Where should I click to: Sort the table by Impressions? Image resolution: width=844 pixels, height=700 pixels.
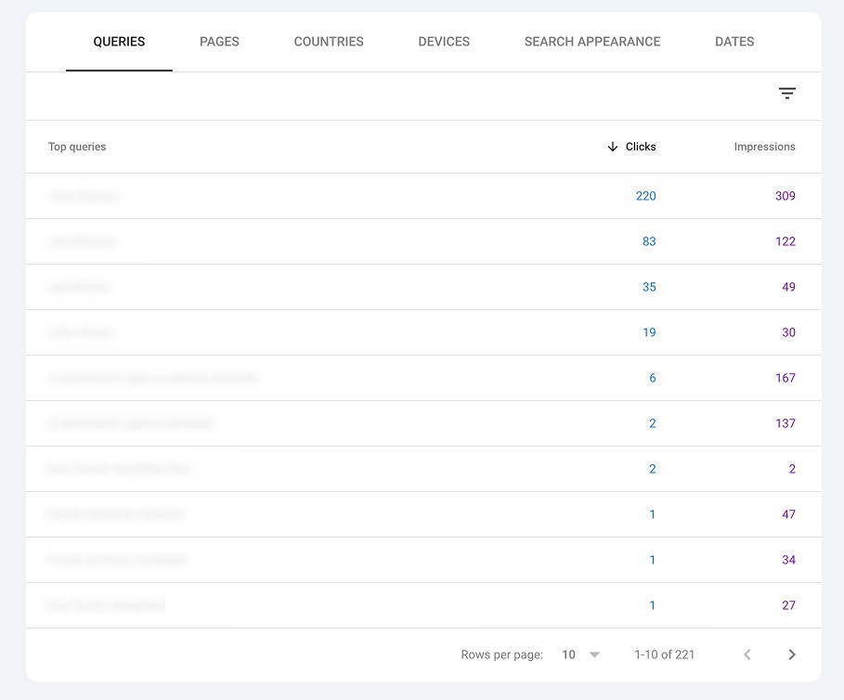[764, 147]
